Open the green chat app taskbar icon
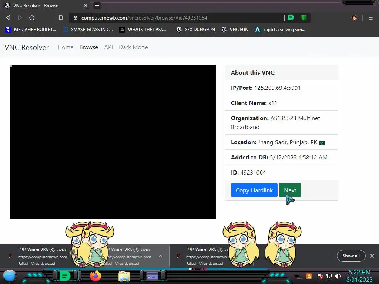 (x=65, y=276)
